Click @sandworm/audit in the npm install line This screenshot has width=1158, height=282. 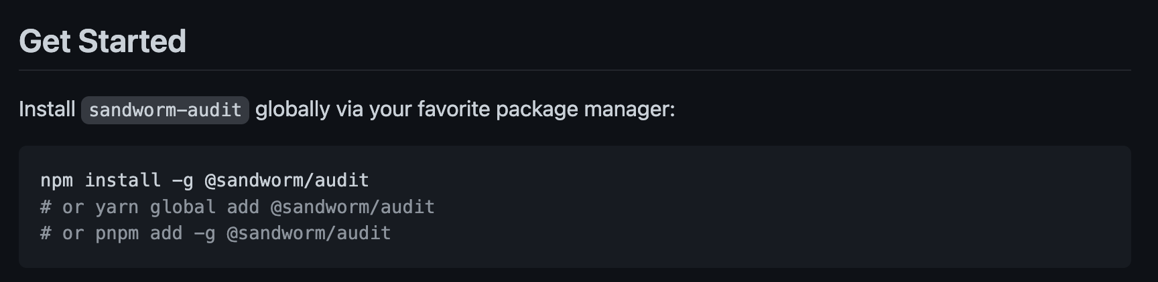[287, 180]
